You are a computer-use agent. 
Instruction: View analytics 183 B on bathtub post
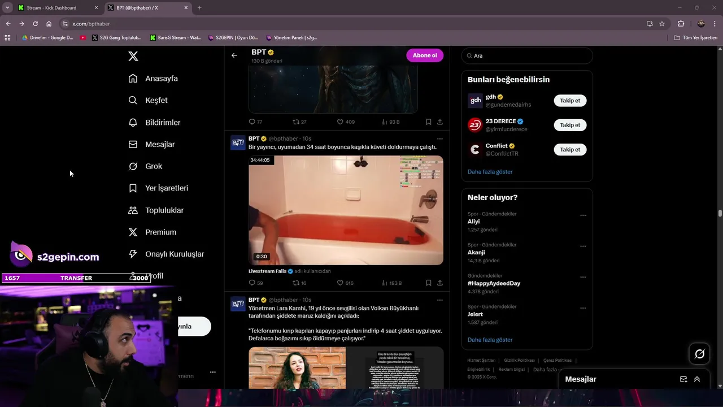[x=391, y=283]
